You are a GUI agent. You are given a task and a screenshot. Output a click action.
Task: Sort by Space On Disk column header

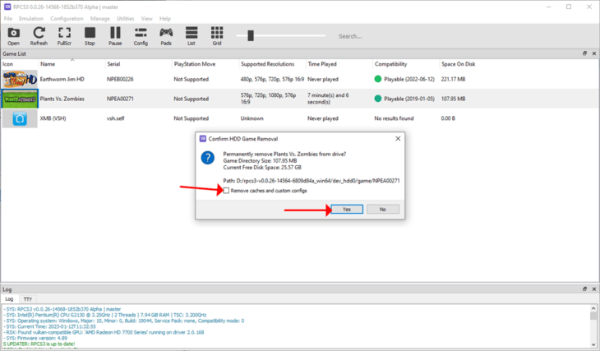coord(459,64)
